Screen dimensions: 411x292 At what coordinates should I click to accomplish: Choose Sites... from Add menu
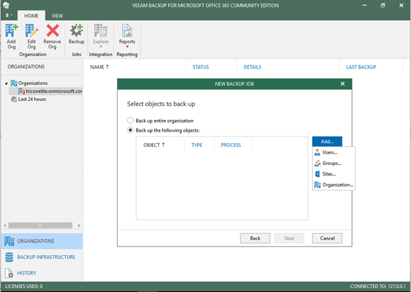(x=334, y=174)
